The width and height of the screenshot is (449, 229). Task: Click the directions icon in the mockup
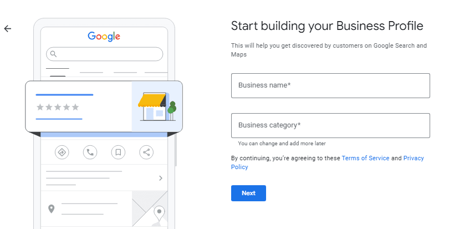point(62,152)
